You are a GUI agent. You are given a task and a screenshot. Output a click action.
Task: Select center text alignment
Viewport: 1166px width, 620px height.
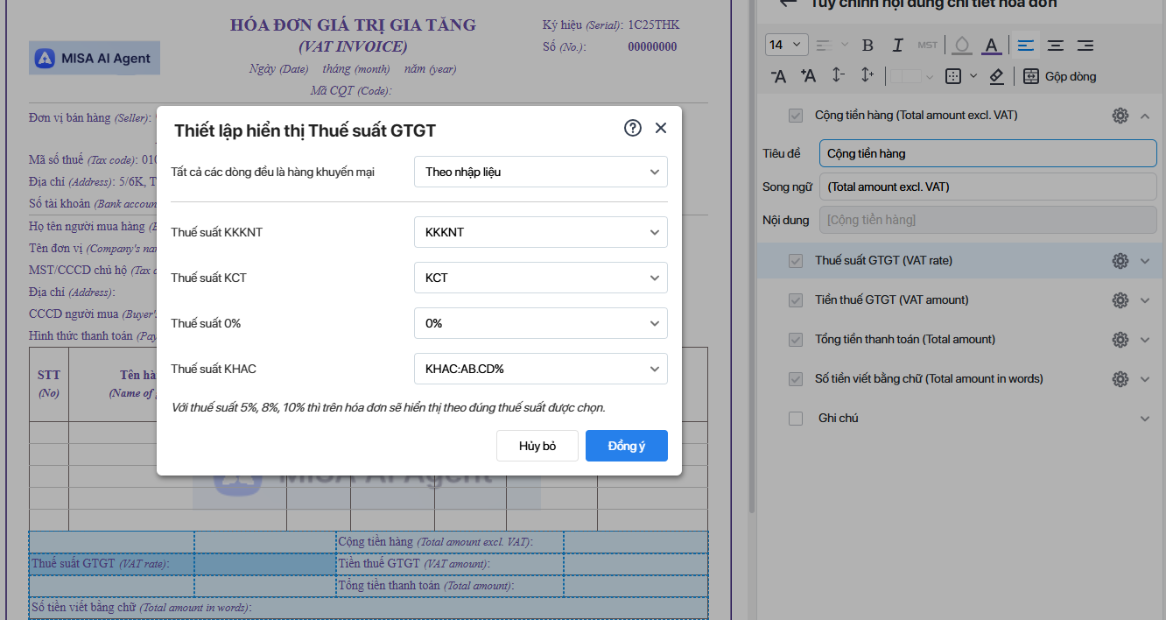[1055, 45]
